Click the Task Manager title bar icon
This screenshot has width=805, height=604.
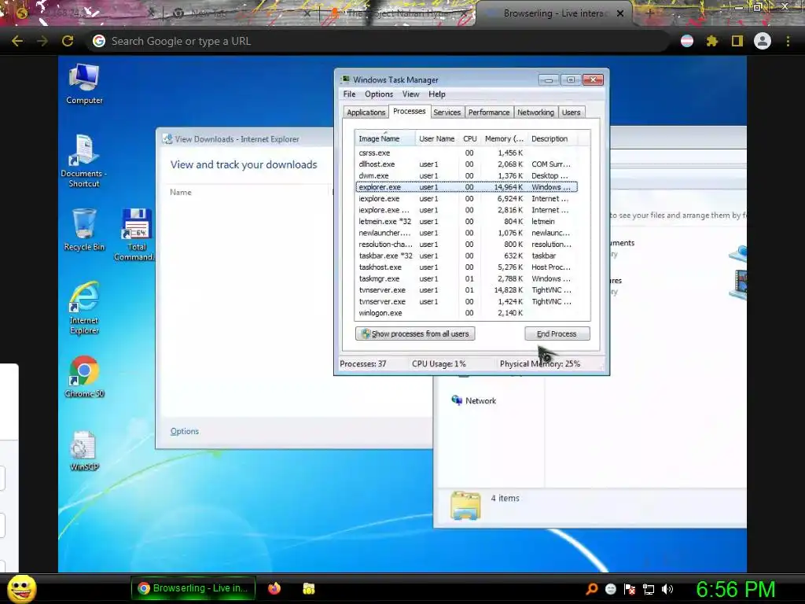tap(346, 79)
